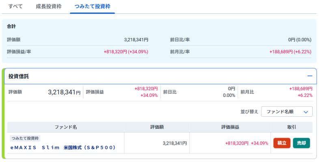Screen dimensions: 320x162
Task: Click the 投資信託 section title
Action: pyautogui.click(x=19, y=76)
